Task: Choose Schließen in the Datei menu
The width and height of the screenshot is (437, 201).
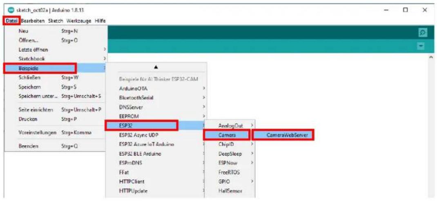Action: 56,78
